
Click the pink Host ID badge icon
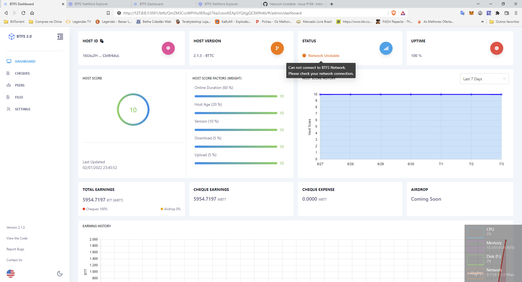tap(168, 48)
